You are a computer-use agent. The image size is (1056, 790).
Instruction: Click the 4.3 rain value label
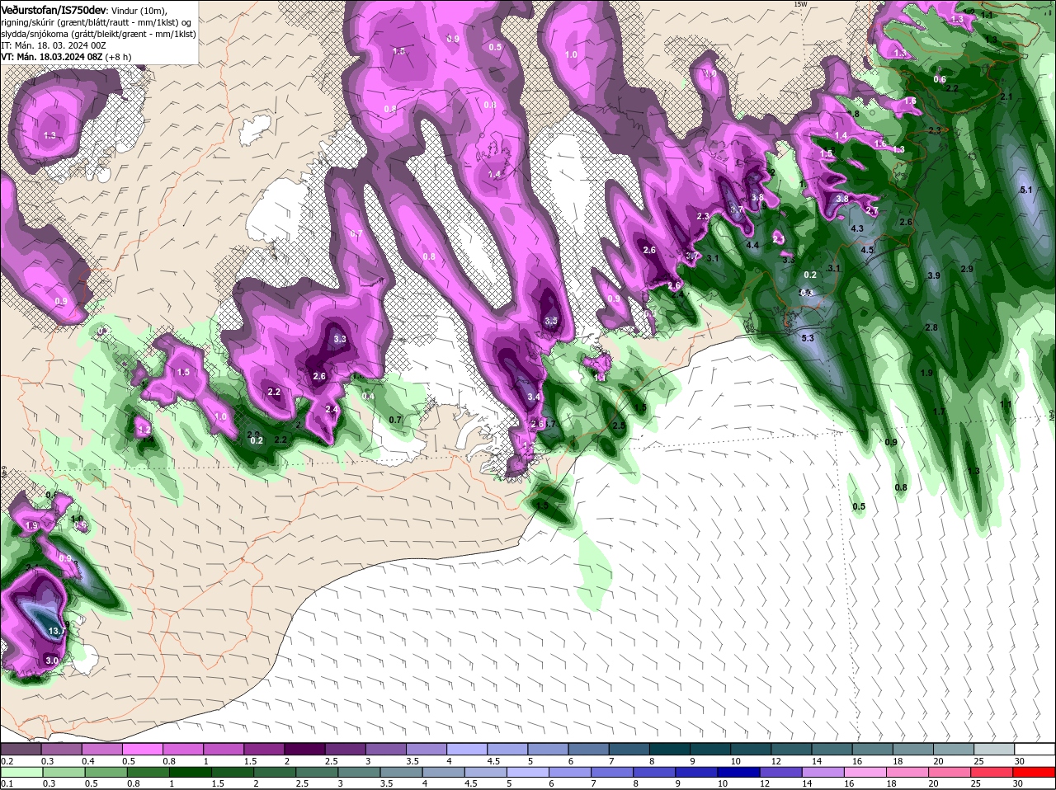point(856,228)
